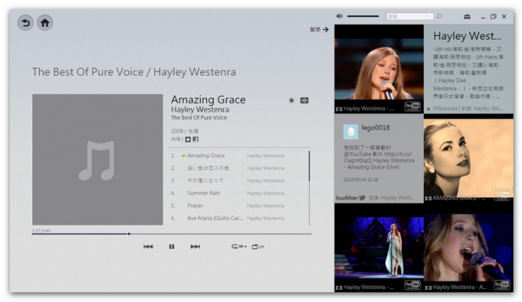
Task: Click the rectangular view icon beside sun icon
Action: (304, 100)
